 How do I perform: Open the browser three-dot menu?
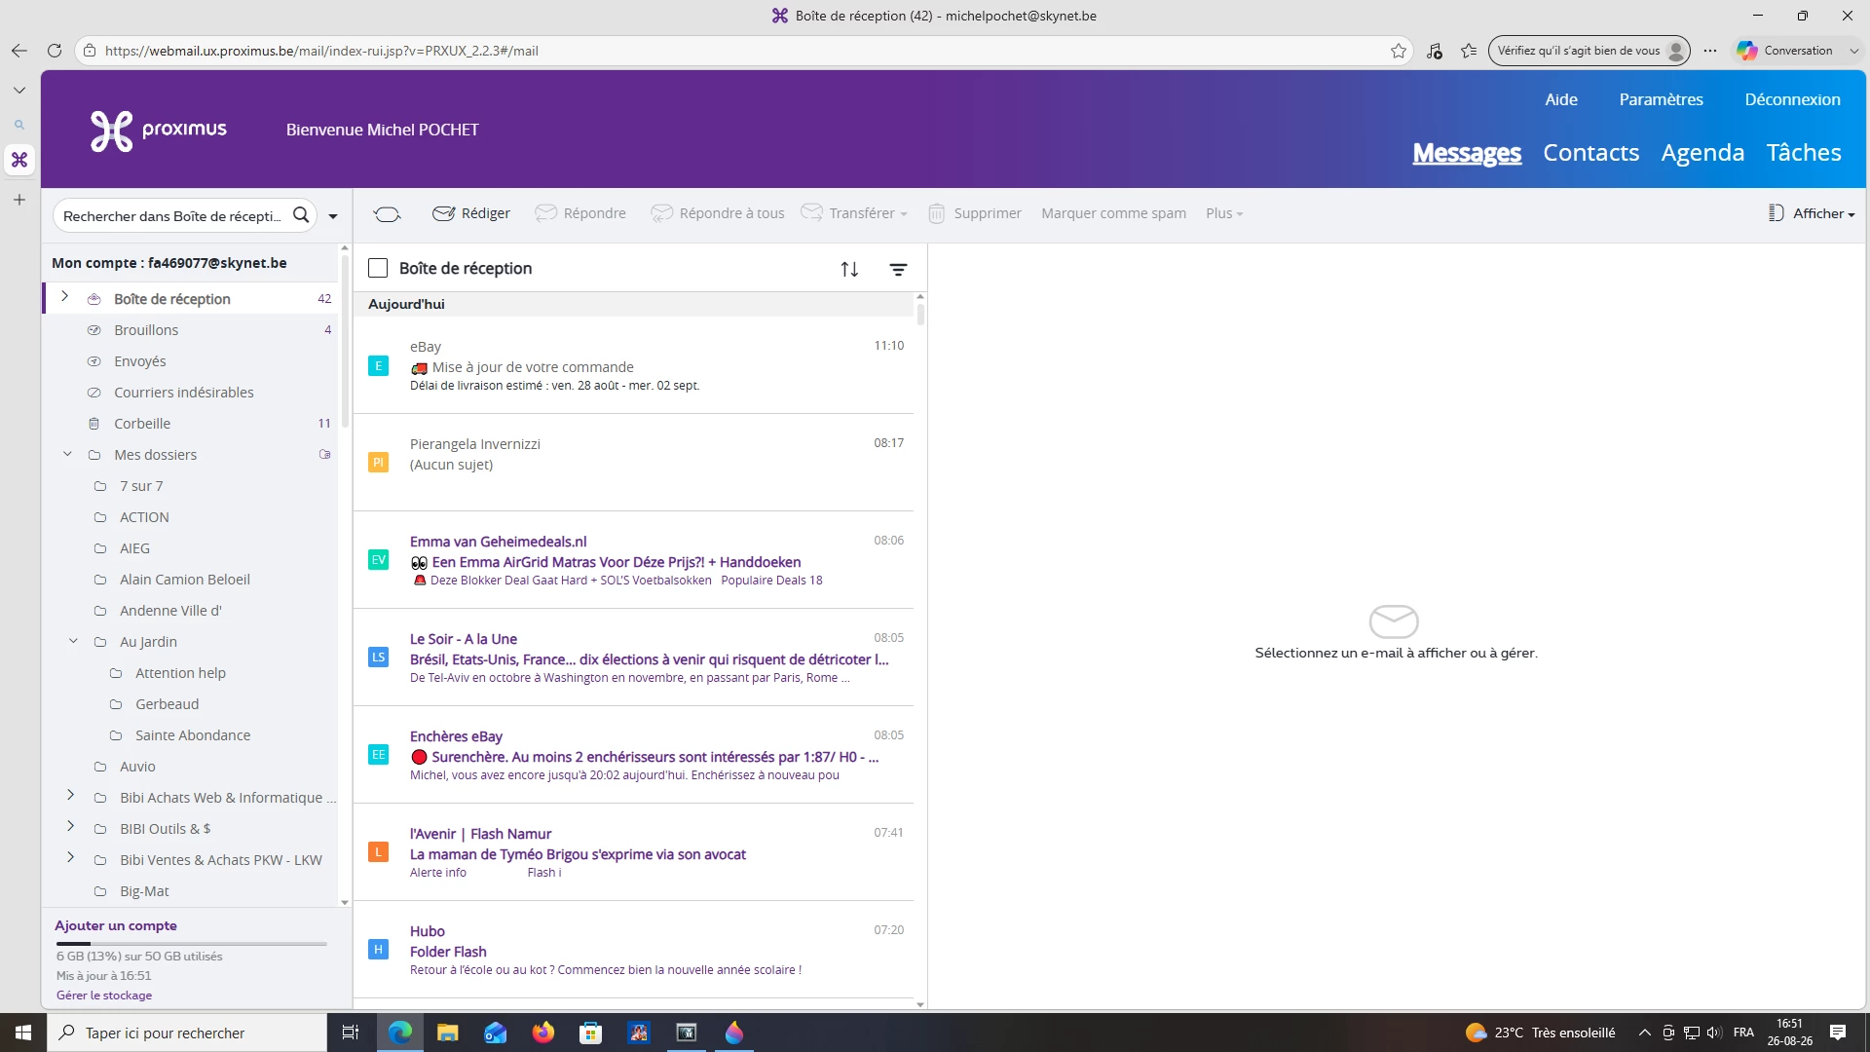pyautogui.click(x=1710, y=51)
